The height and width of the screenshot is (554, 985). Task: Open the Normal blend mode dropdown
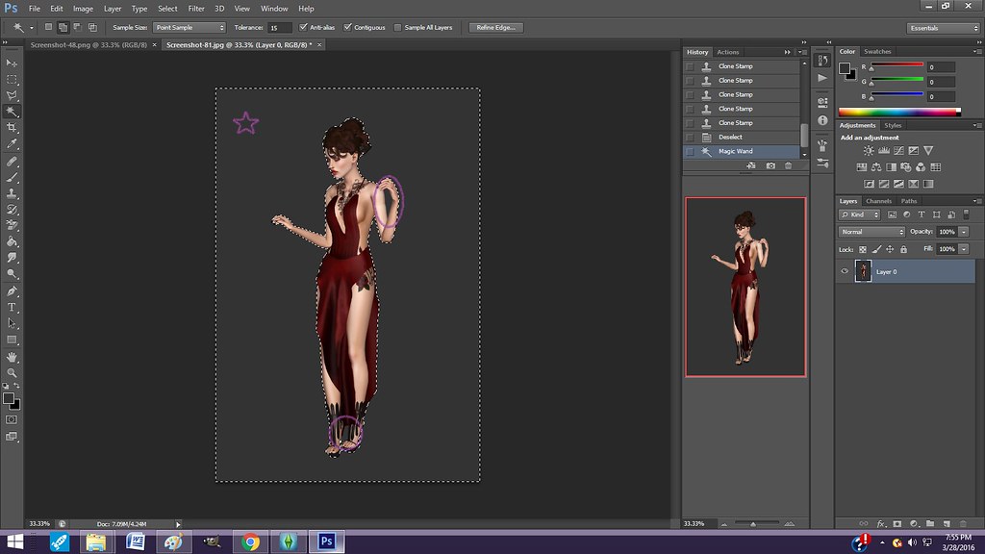tap(872, 232)
